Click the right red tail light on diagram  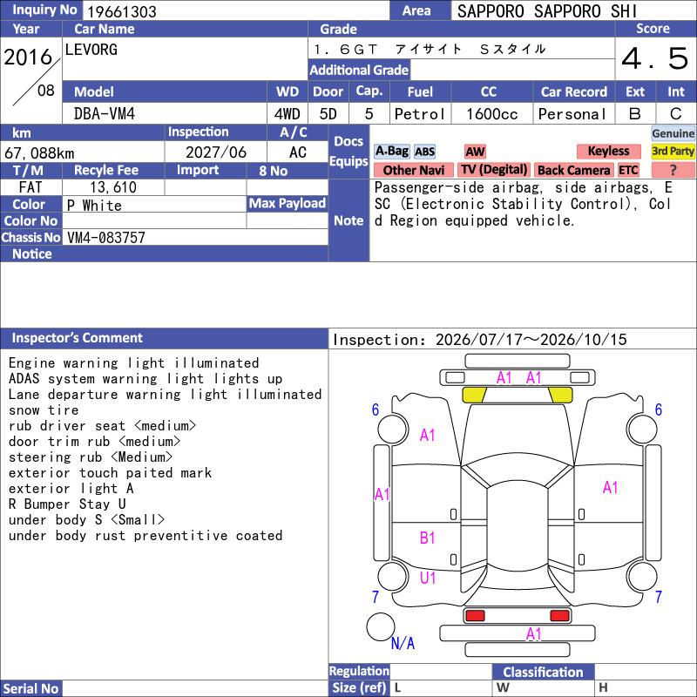[x=559, y=616]
